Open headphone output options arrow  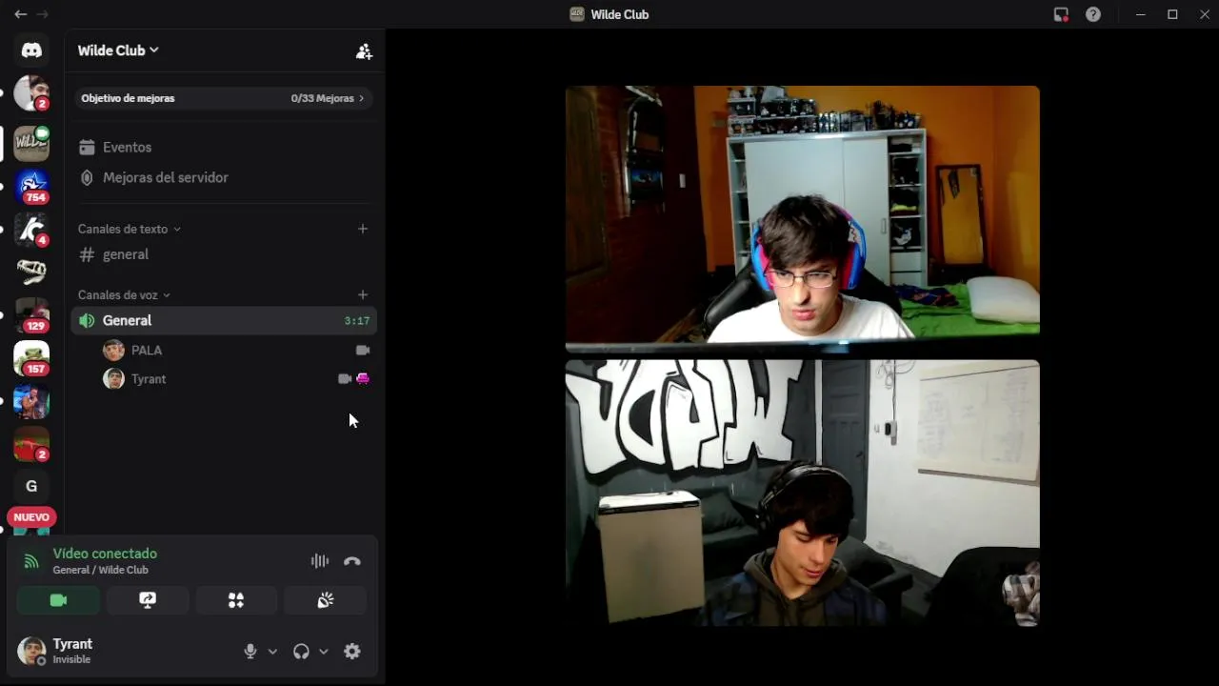coord(324,652)
